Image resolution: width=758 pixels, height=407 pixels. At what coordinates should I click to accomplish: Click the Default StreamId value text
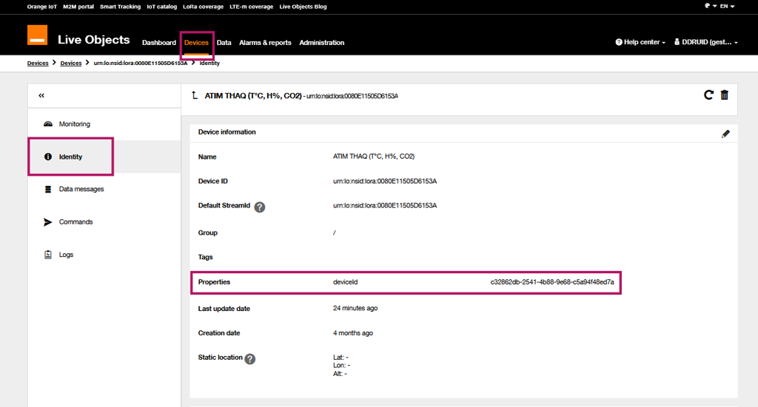[x=385, y=205]
